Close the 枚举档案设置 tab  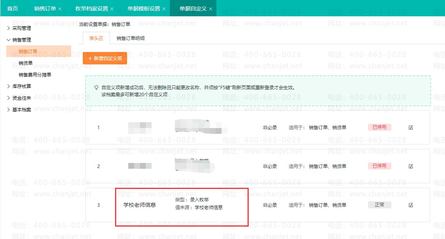[112, 9]
